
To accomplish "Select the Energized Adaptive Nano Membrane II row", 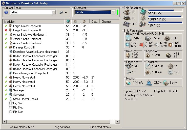I will point(61,52).
